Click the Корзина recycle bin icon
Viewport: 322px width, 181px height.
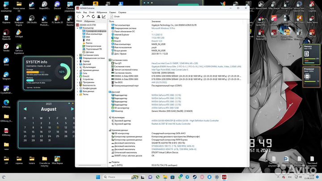click(x=6, y=20)
